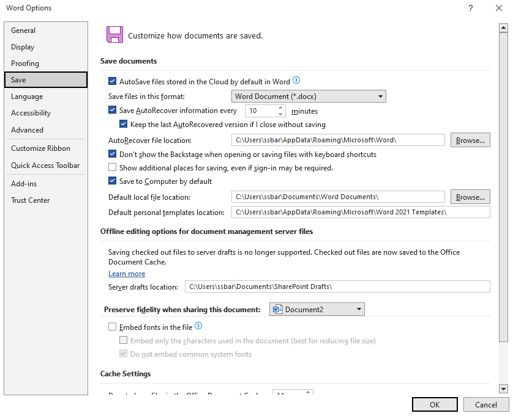
Task: Open the Advanced category
Action: 46,130
